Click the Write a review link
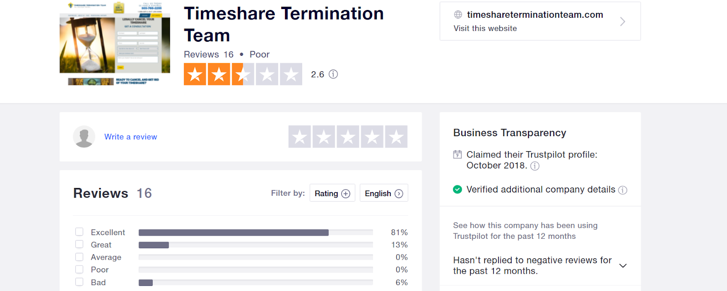The height and width of the screenshot is (291, 727). pyautogui.click(x=131, y=137)
